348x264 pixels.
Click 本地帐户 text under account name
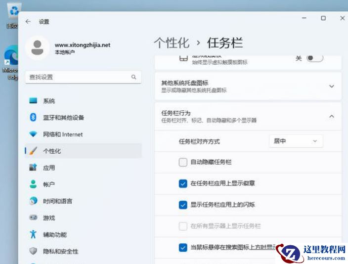pos(65,52)
